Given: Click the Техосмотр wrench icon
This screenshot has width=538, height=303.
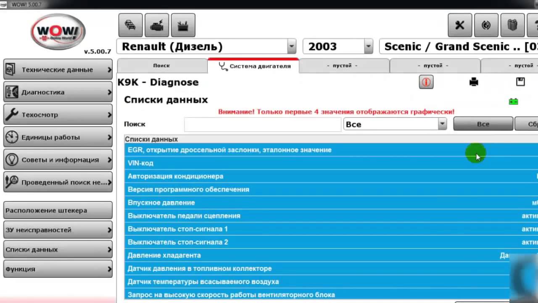Looking at the screenshot, I should click(12, 114).
